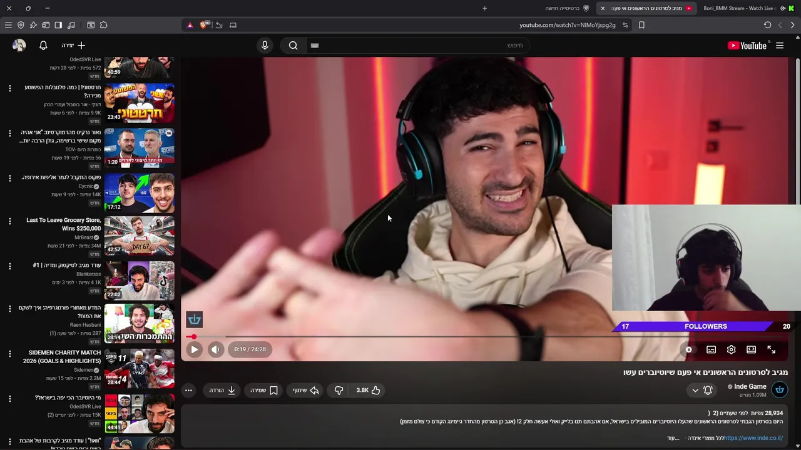Image resolution: width=801 pixels, height=450 pixels.
Task: Open browser main menu
Action: pos(8,25)
